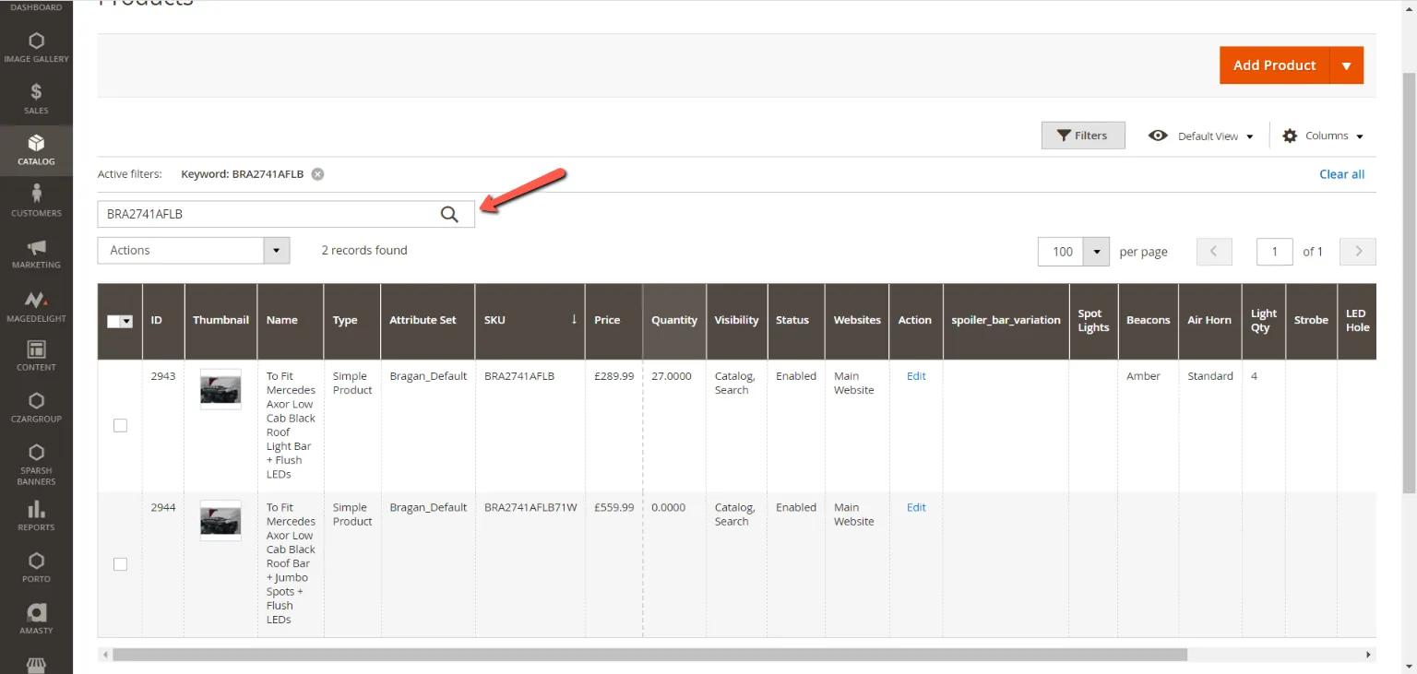This screenshot has height=674, width=1417.
Task: Click the Add Product button
Action: click(x=1274, y=65)
